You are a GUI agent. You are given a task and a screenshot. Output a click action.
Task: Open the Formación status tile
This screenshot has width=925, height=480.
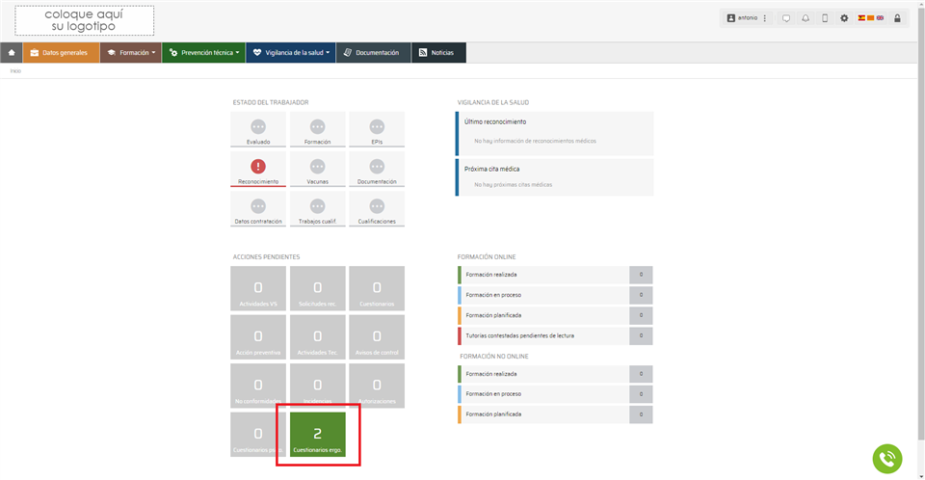(317, 129)
